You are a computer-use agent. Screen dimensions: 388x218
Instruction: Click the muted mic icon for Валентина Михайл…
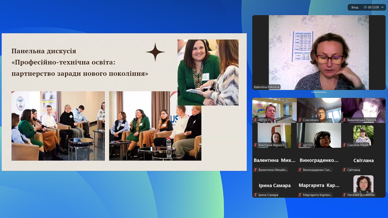[x=255, y=170]
